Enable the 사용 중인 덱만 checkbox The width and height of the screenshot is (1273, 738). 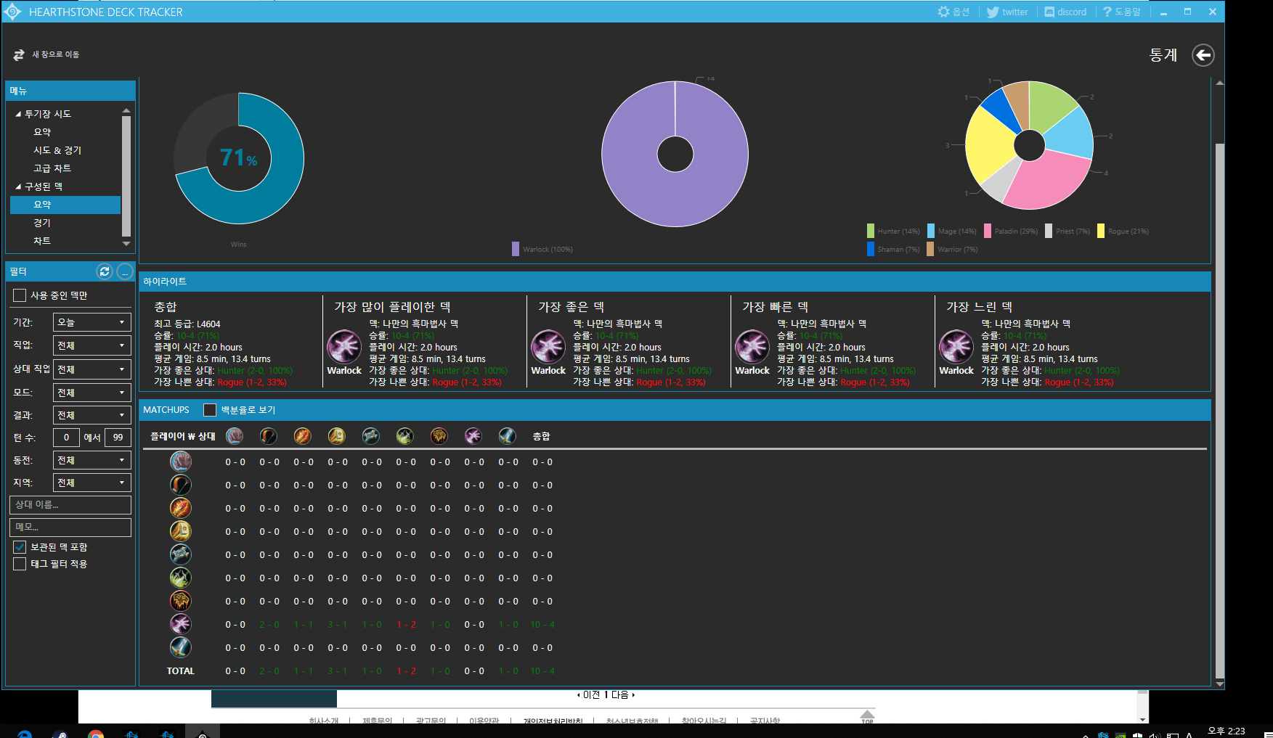(20, 295)
